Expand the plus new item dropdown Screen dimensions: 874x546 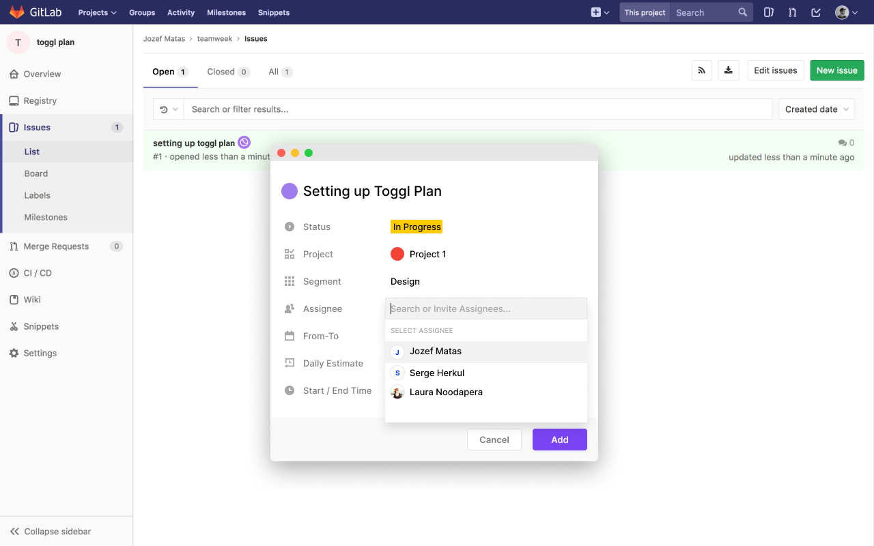[600, 12]
